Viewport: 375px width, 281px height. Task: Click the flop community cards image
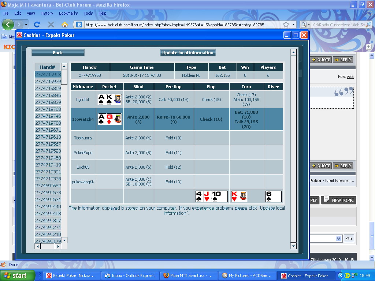(212, 196)
